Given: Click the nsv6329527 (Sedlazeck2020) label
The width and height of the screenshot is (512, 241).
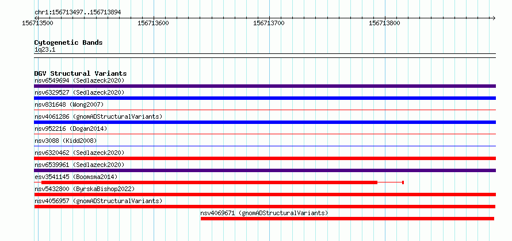Looking at the screenshot, I should [79, 92].
